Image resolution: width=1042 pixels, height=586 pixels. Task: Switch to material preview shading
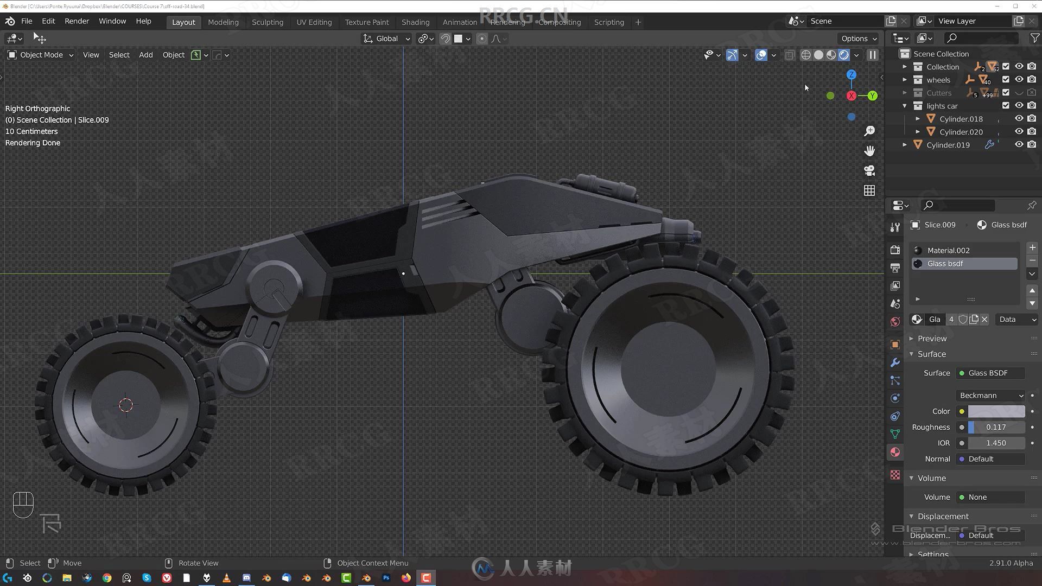[x=831, y=55]
